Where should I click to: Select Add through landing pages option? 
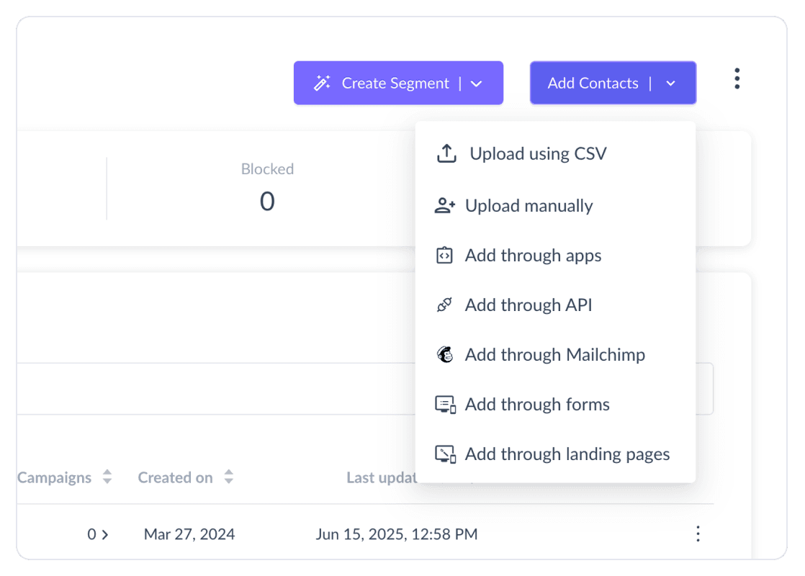(x=567, y=454)
